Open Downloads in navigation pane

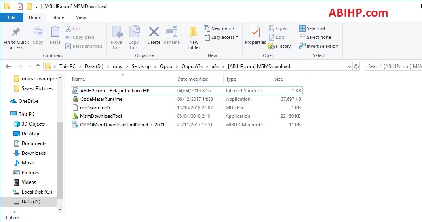tap(30, 153)
